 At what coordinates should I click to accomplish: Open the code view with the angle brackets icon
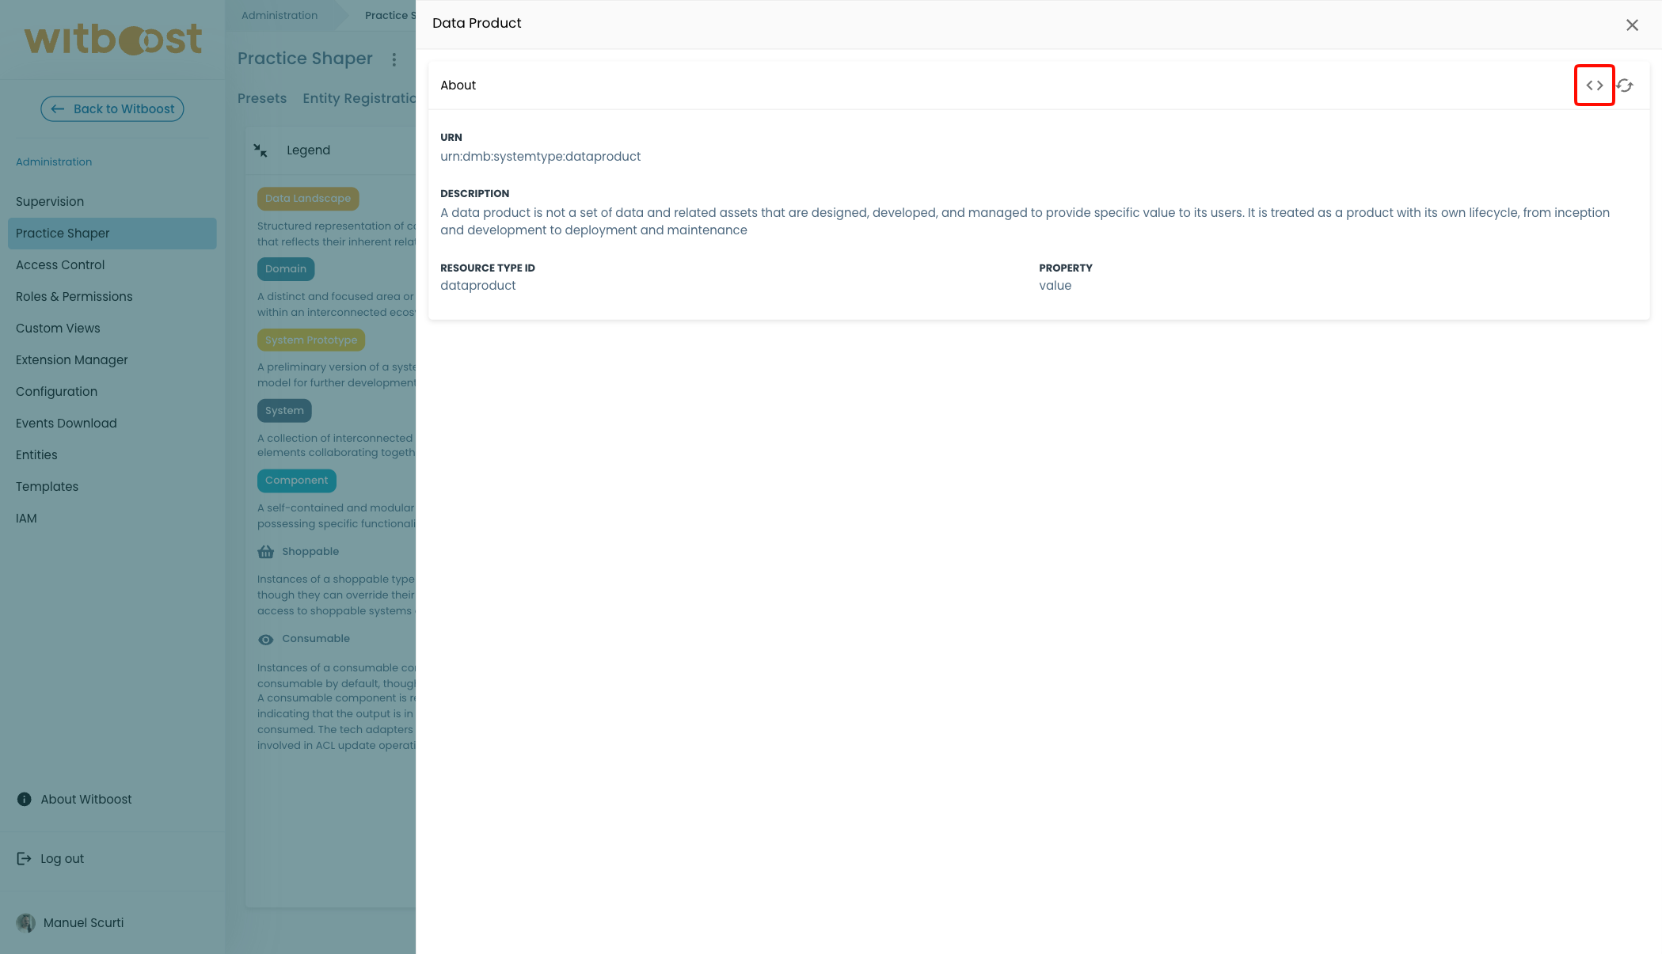pyautogui.click(x=1594, y=85)
